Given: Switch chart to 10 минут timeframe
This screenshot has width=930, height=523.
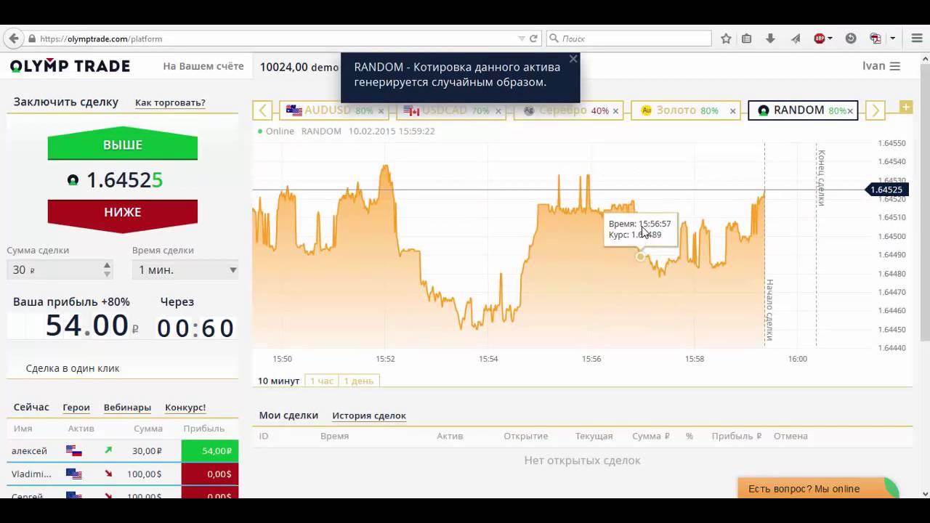Looking at the screenshot, I should point(278,381).
